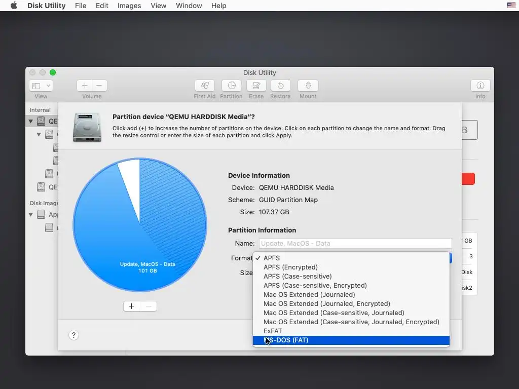Viewport: 519px width, 389px height.
Task: Open the View menu in menu bar
Action: click(159, 6)
